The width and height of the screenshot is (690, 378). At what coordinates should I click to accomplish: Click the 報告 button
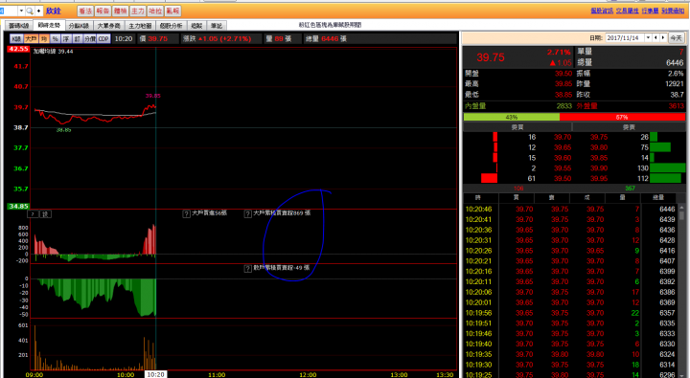[x=103, y=11]
